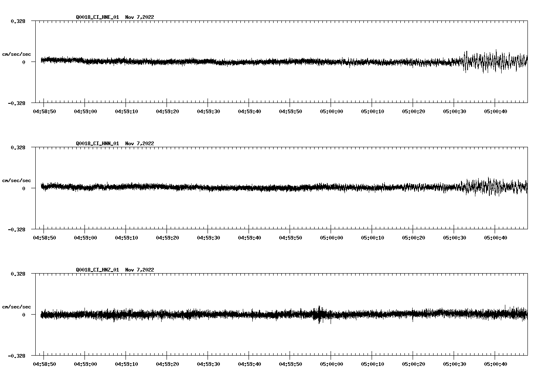Screen dimensions: 557x379
Task: Click the 04:59:00 time label under HNZ plot
Action: tap(86, 364)
